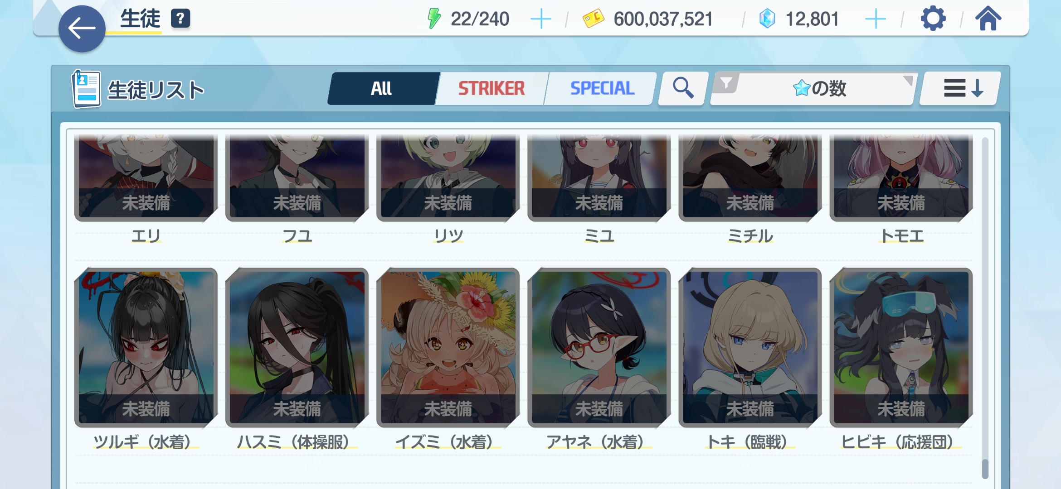Switch to the All tab

point(381,89)
